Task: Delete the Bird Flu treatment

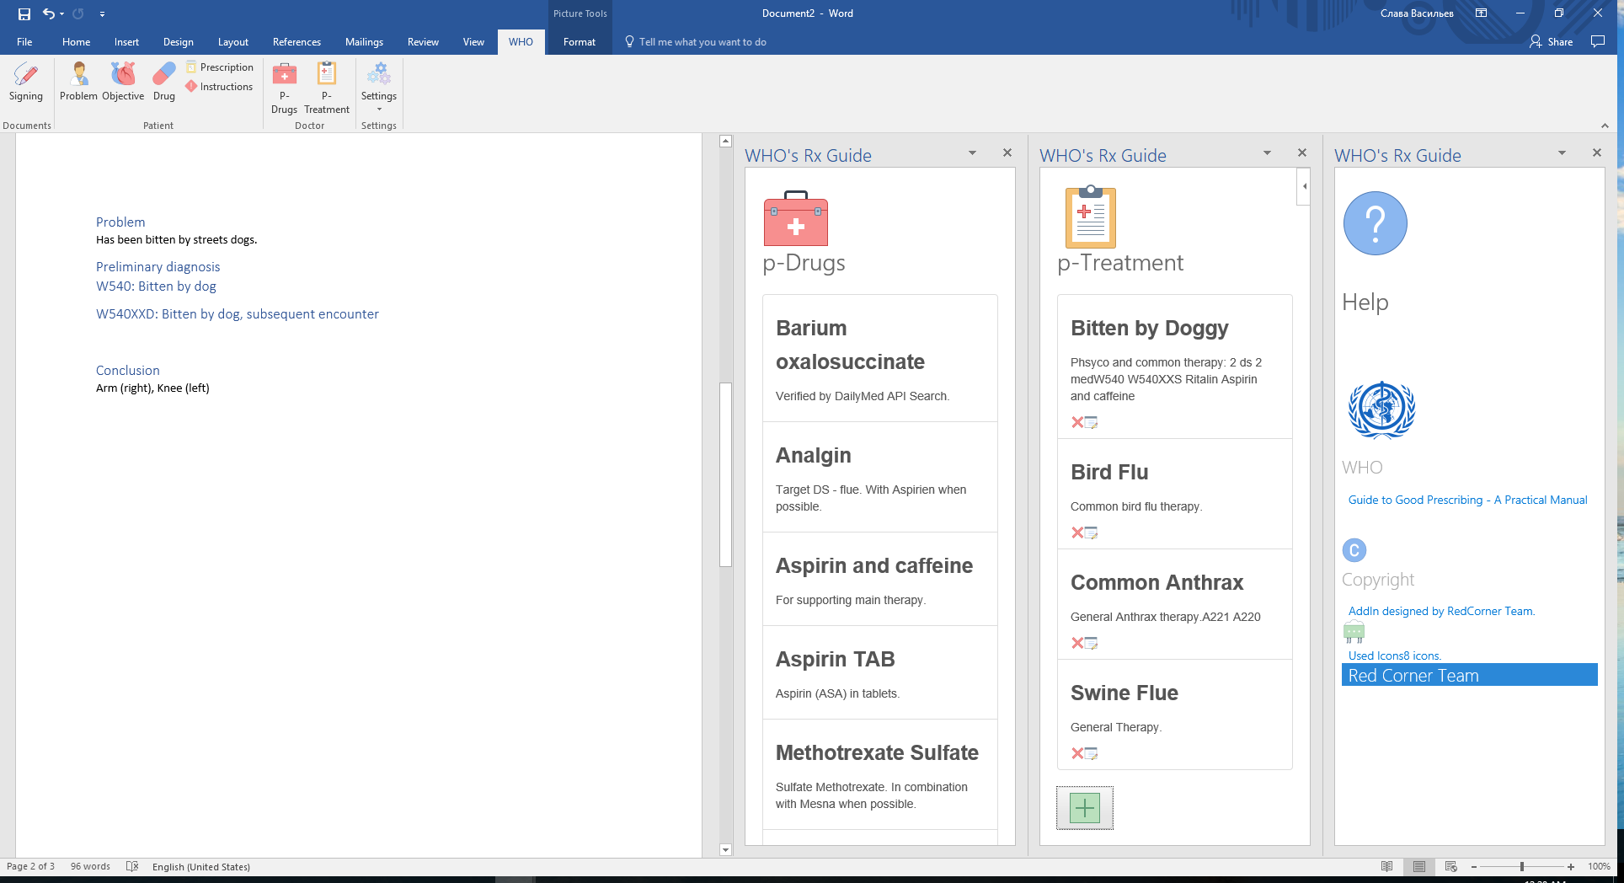Action: pyautogui.click(x=1077, y=532)
